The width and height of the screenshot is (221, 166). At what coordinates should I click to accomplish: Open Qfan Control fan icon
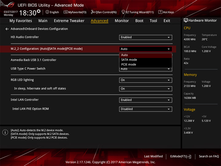pos(93,12)
